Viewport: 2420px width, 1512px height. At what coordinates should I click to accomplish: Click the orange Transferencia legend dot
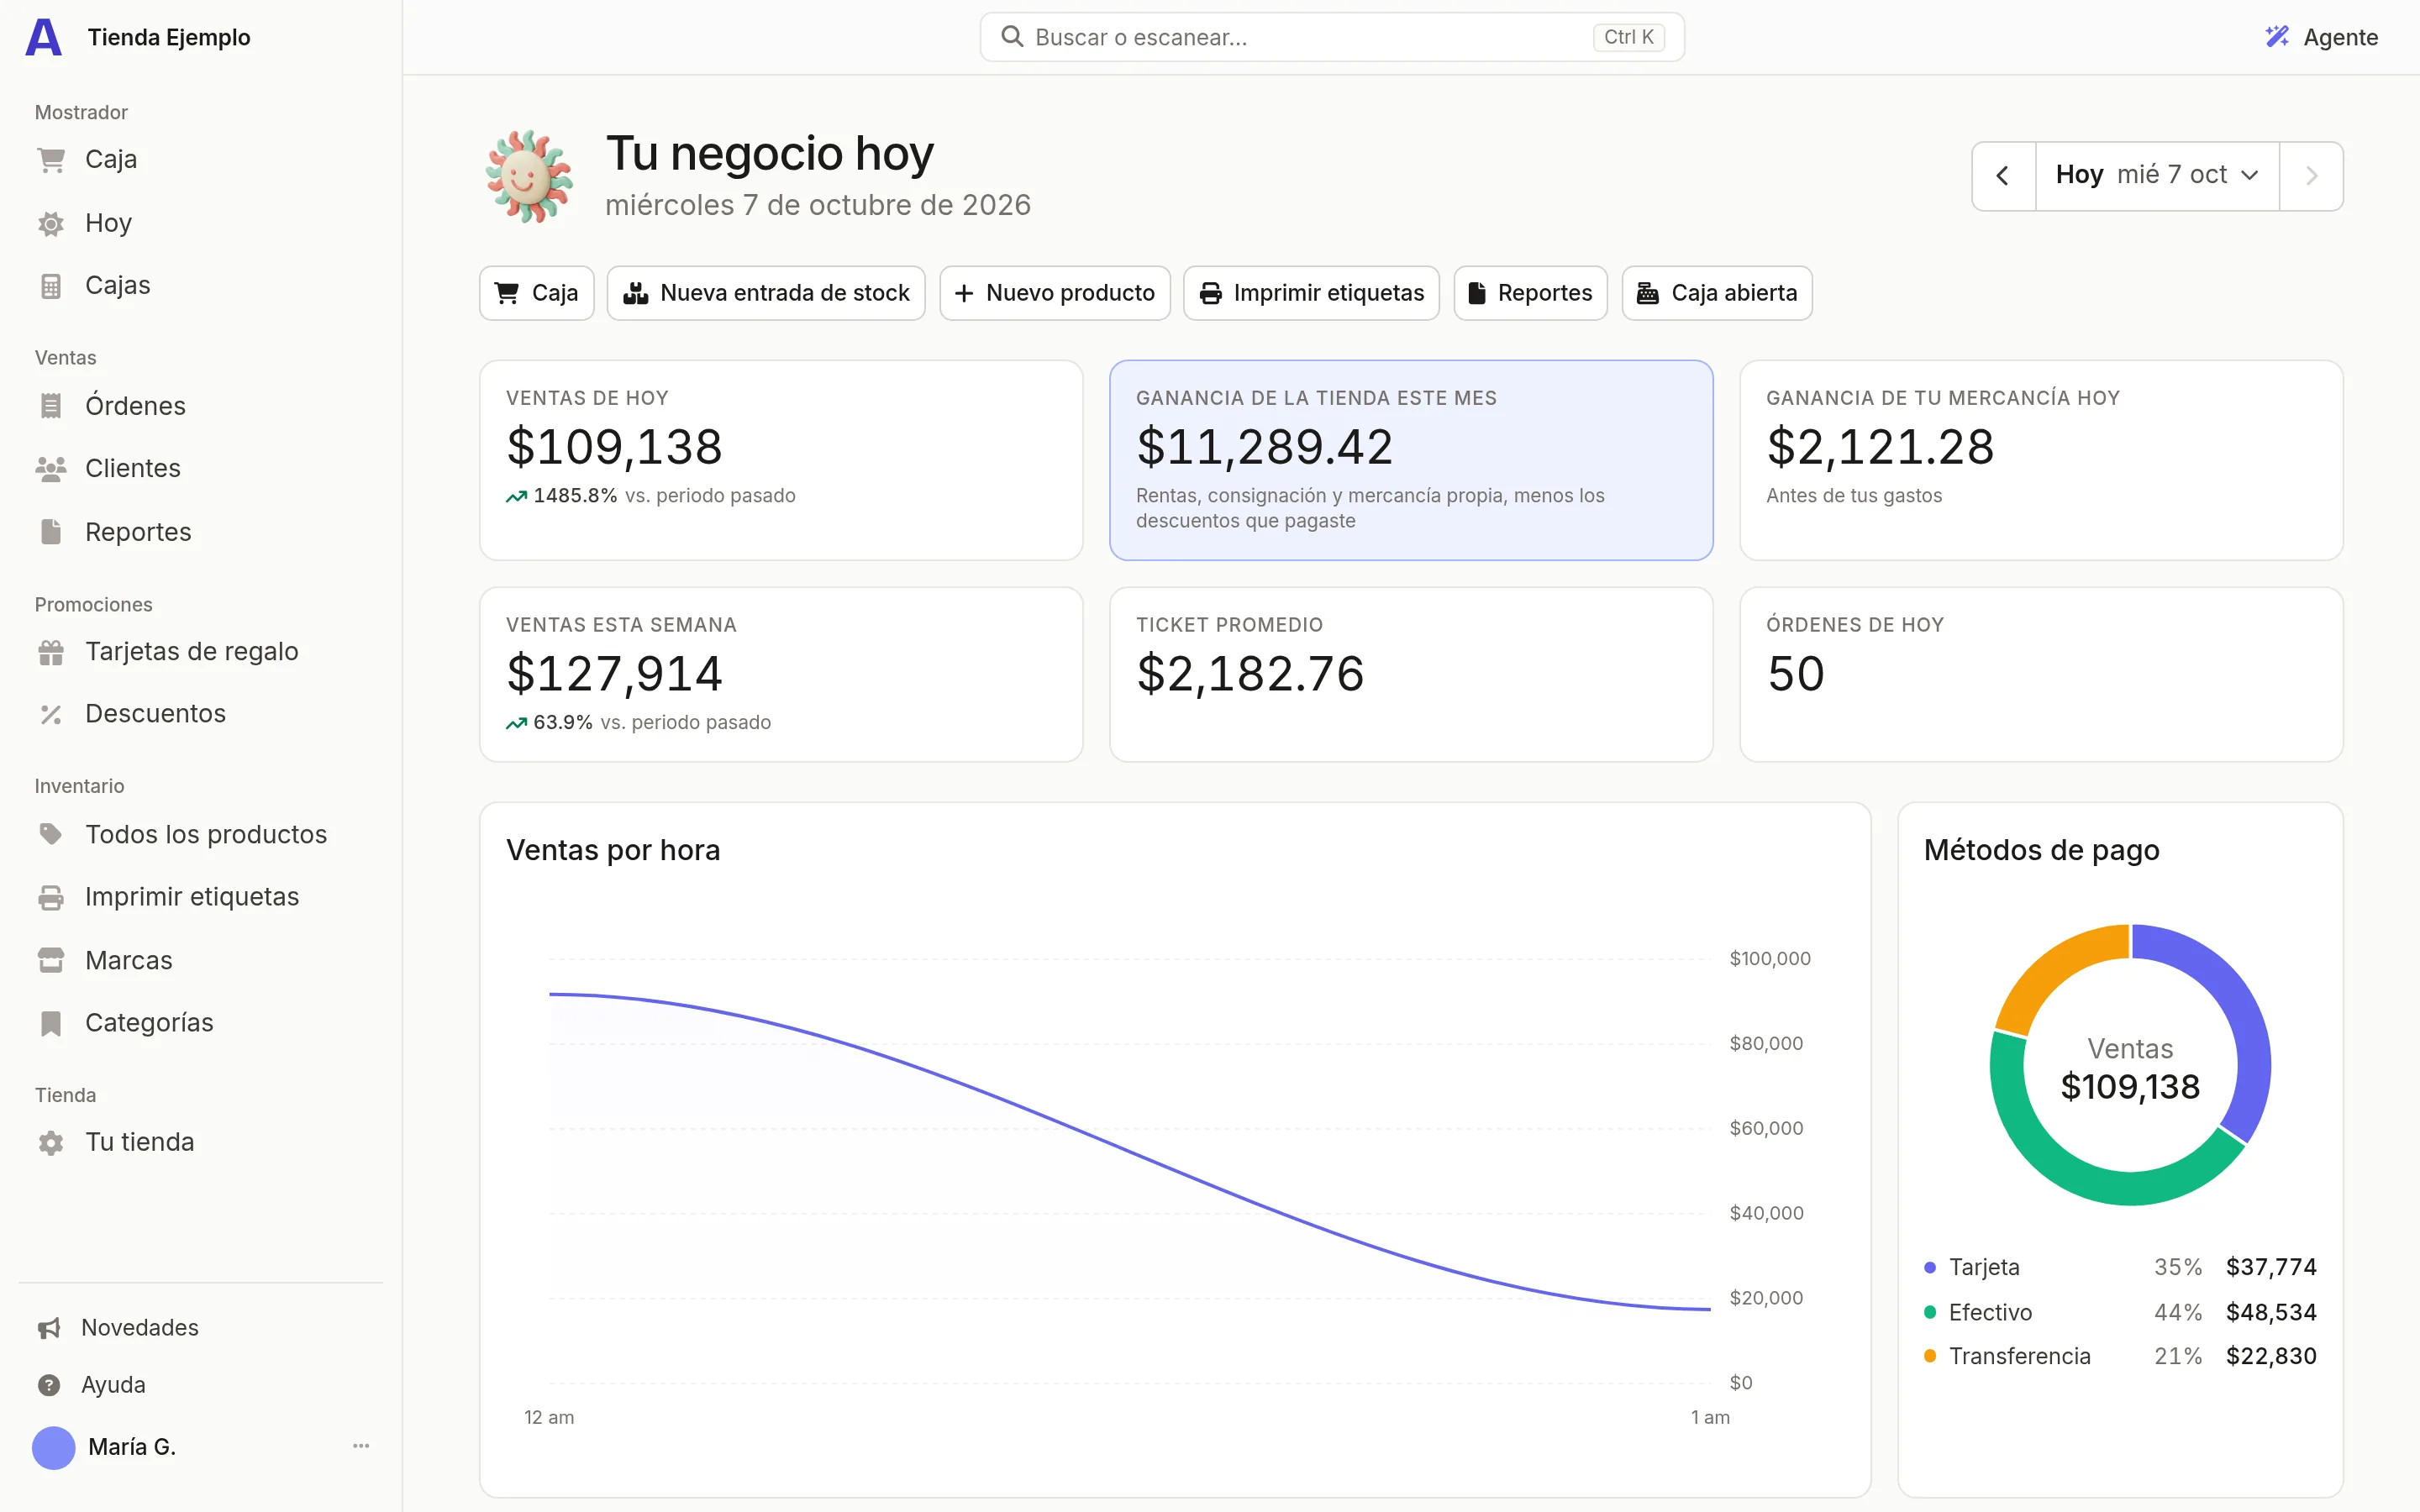coord(1930,1356)
